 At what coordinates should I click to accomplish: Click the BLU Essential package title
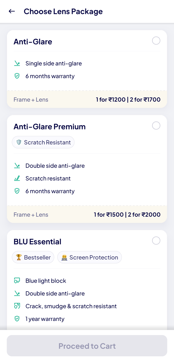[x=38, y=242]
